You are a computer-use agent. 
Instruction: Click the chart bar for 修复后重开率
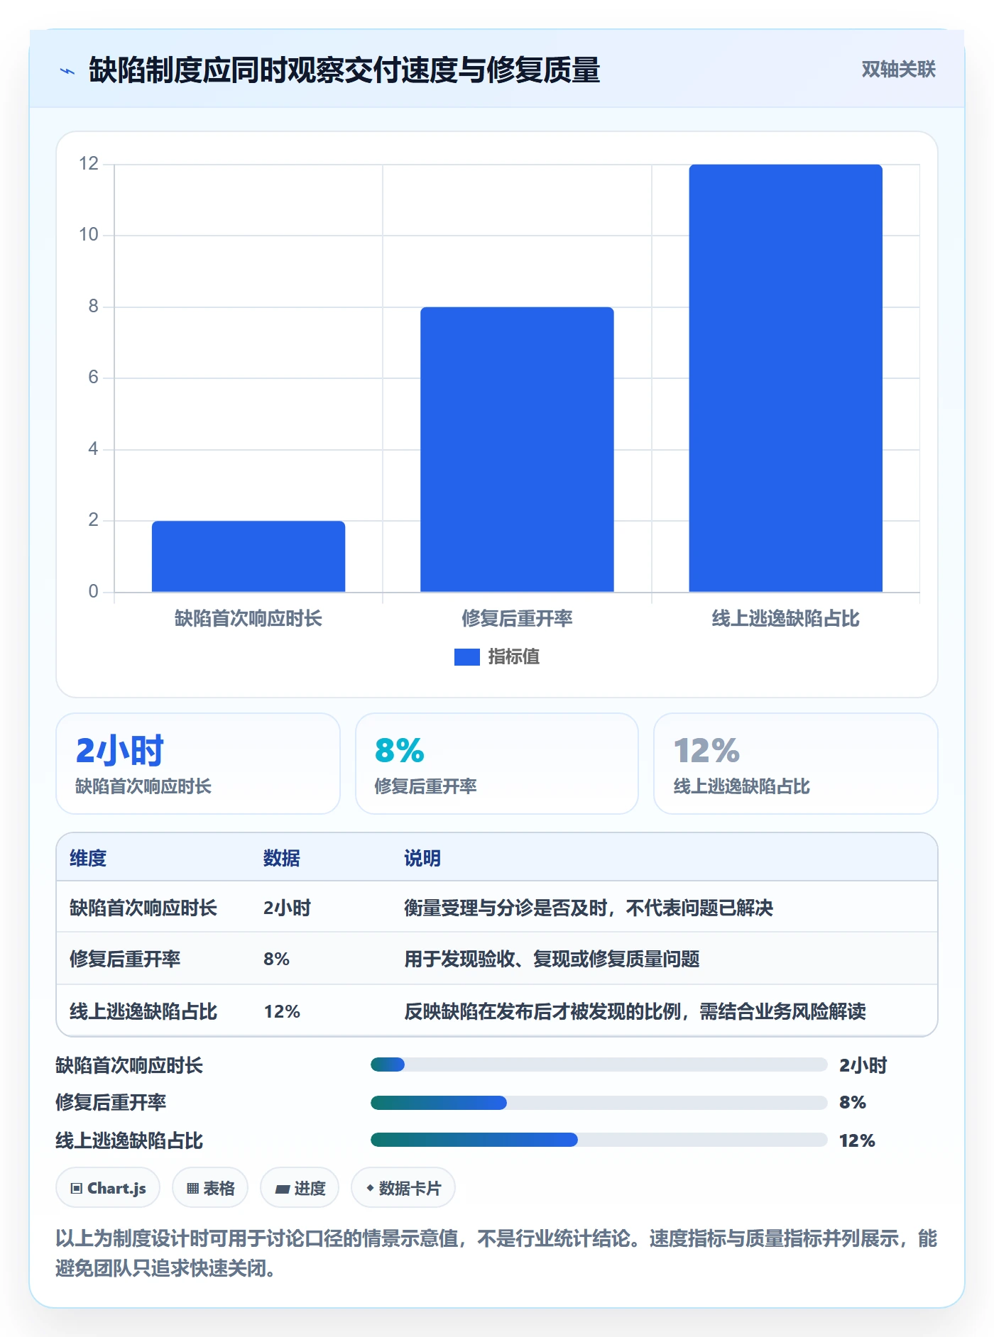pyautogui.click(x=517, y=449)
